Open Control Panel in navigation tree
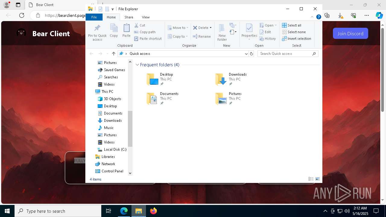 pyautogui.click(x=109, y=171)
